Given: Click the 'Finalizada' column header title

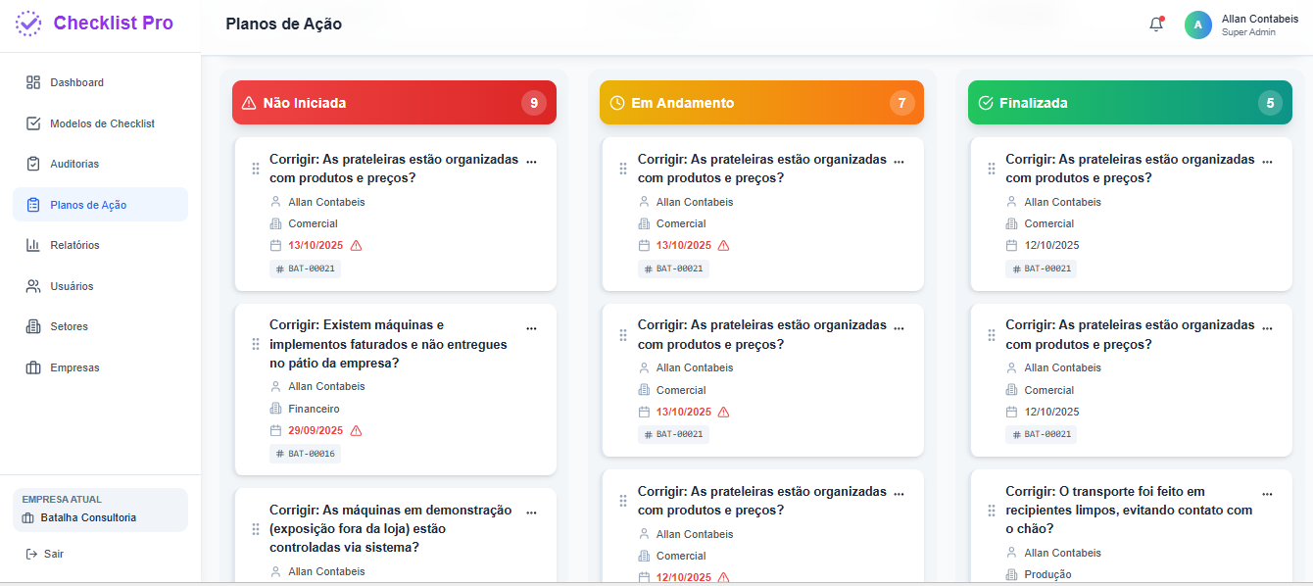Looking at the screenshot, I should pos(1034,103).
